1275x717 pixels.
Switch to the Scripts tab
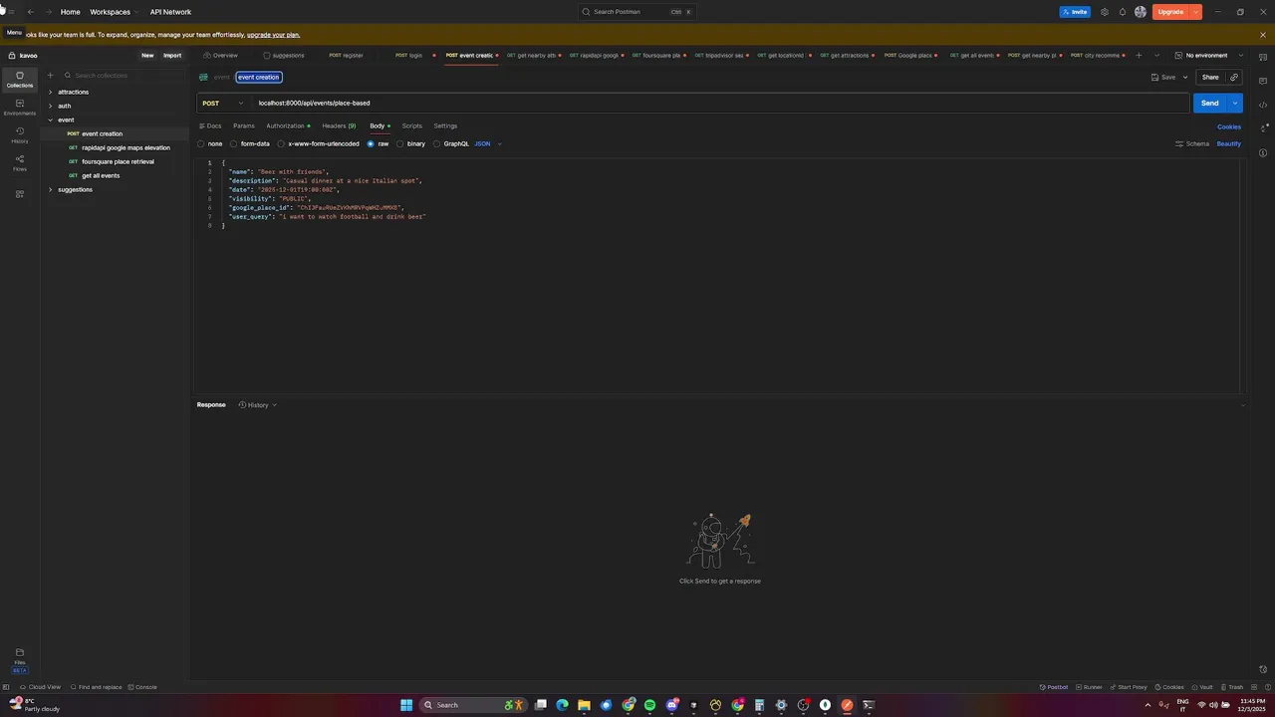412,125
